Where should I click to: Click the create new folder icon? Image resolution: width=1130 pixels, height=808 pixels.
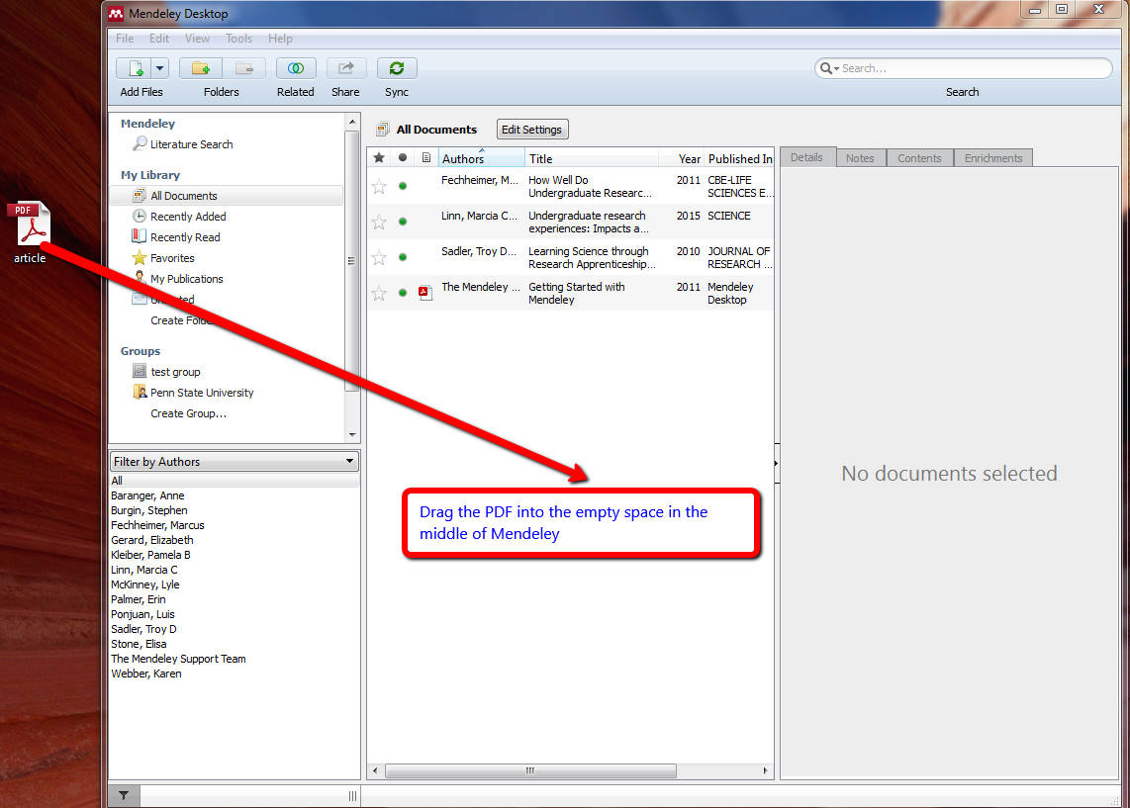click(x=201, y=68)
